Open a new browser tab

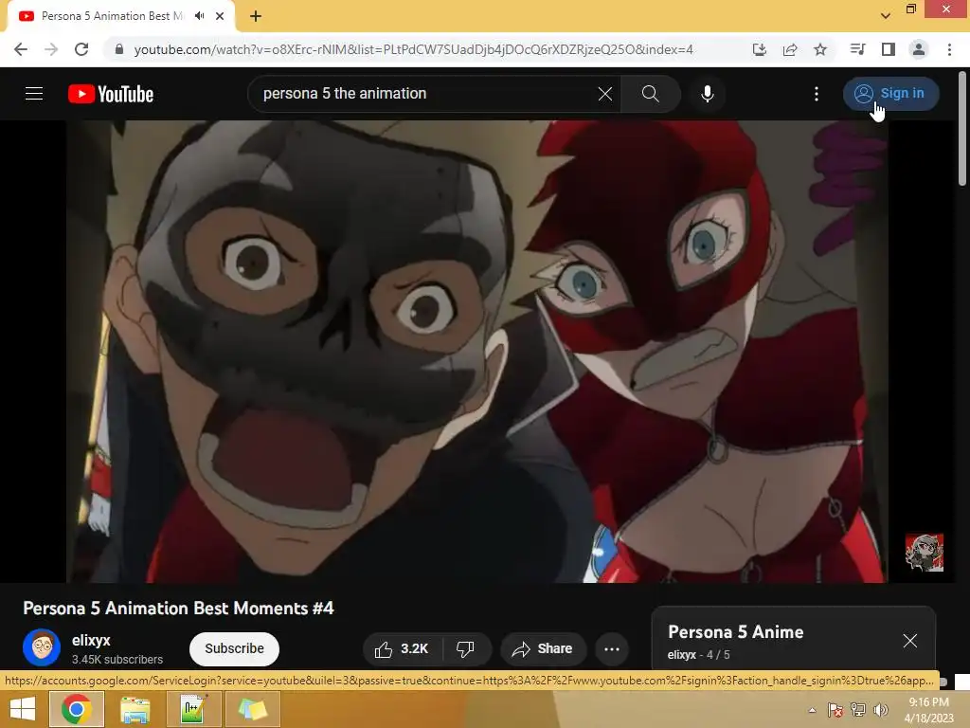point(256,16)
